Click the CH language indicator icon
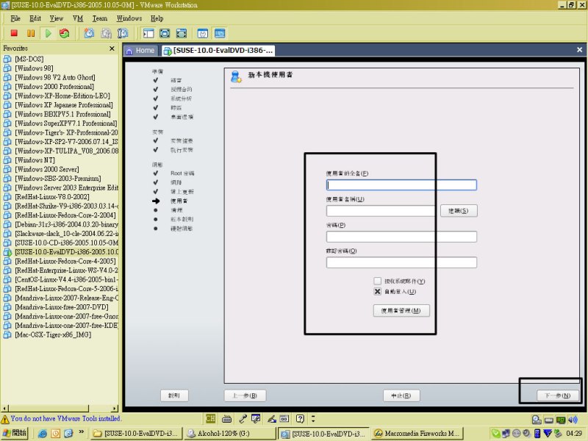The image size is (588, 441). [x=210, y=418]
